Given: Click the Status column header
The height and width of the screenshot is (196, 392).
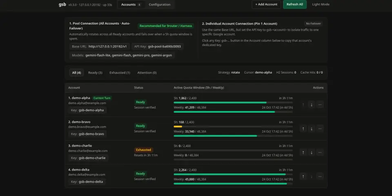Looking at the screenshot, I should [x=138, y=88].
